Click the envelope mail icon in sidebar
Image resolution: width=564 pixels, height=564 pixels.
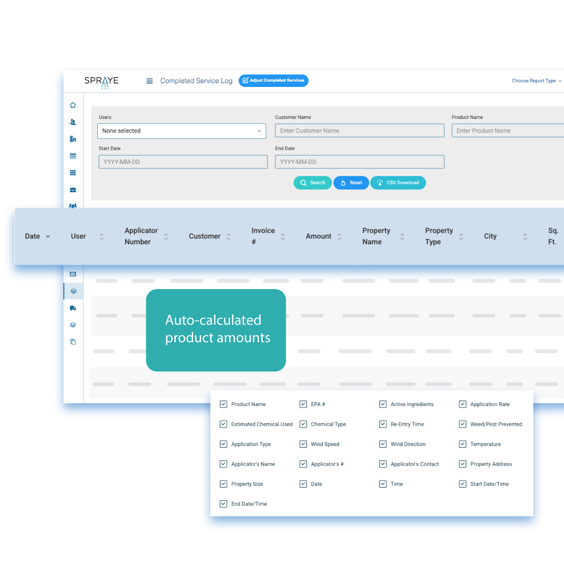(73, 274)
